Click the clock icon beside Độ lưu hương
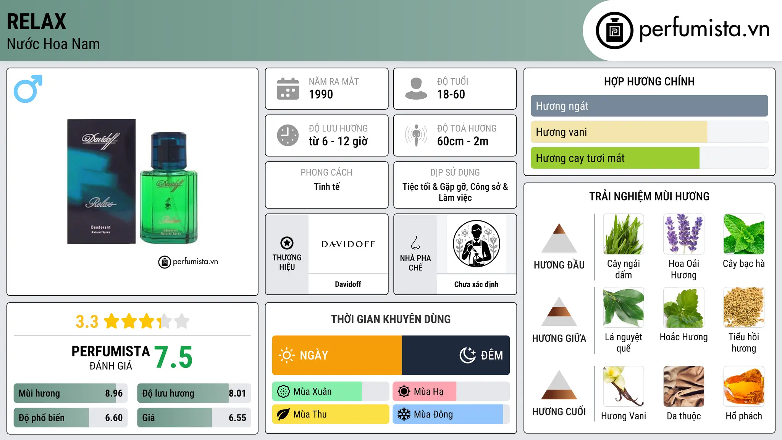 click(x=288, y=135)
